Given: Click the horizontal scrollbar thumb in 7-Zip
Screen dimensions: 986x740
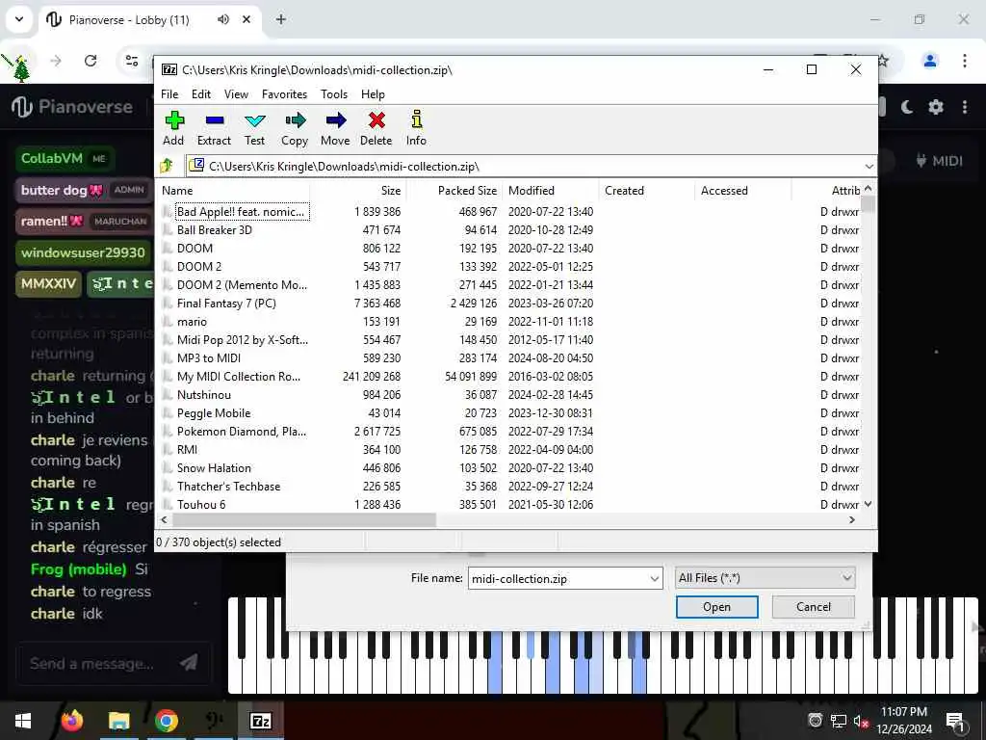Looking at the screenshot, I should [x=303, y=519].
